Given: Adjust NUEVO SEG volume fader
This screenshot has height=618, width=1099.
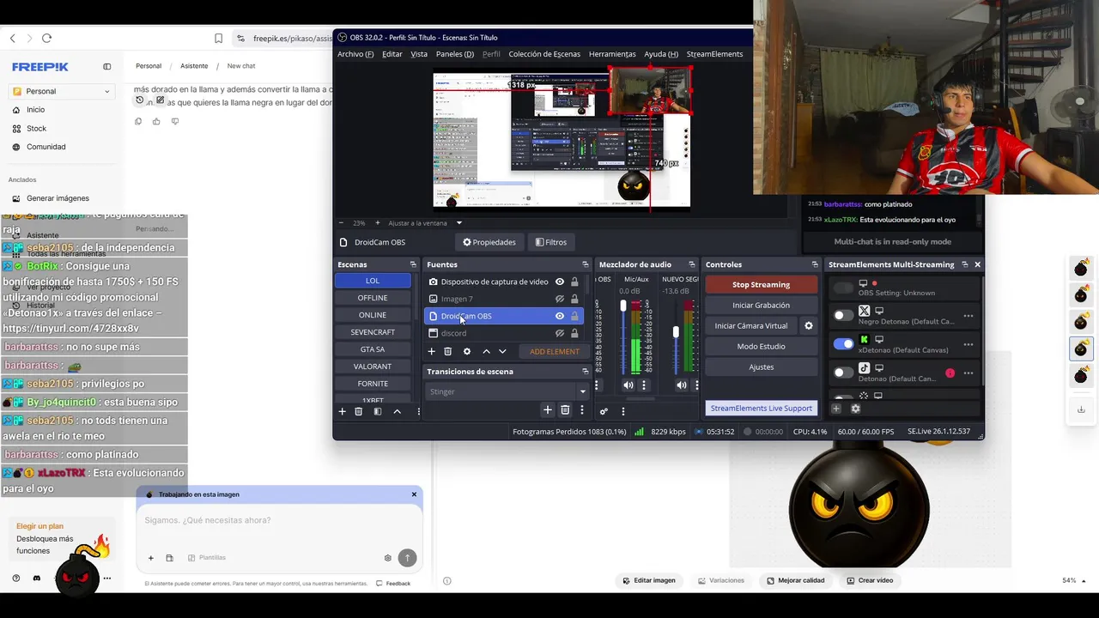Looking at the screenshot, I should [676, 332].
